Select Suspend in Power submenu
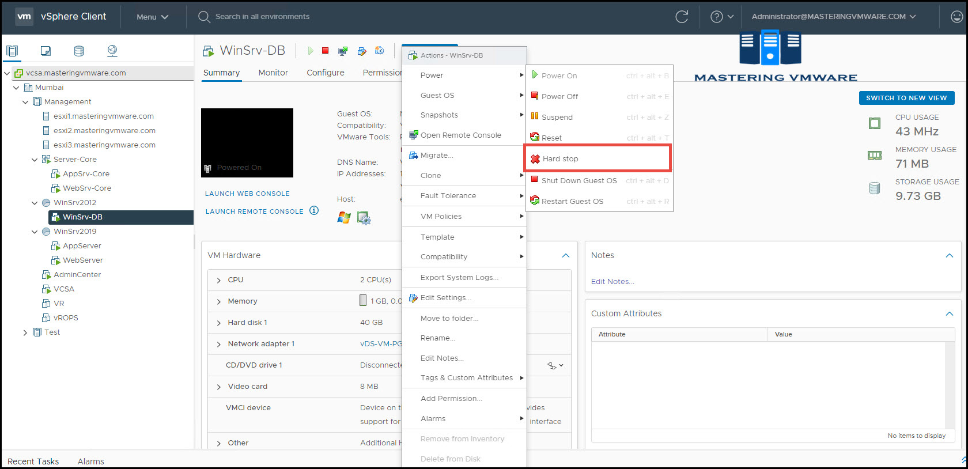Image resolution: width=968 pixels, height=469 pixels. (599, 117)
